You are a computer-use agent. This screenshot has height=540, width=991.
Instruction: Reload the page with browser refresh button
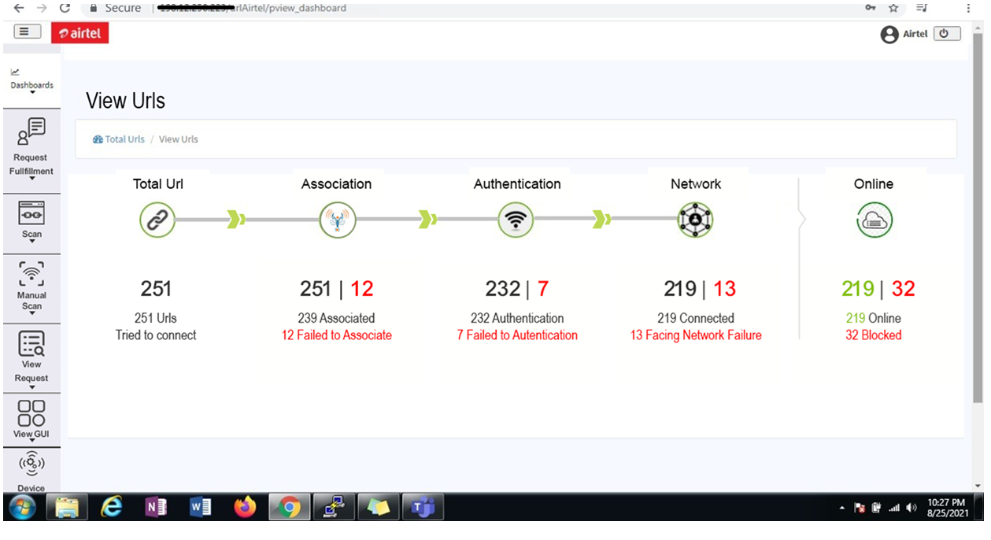pos(65,8)
